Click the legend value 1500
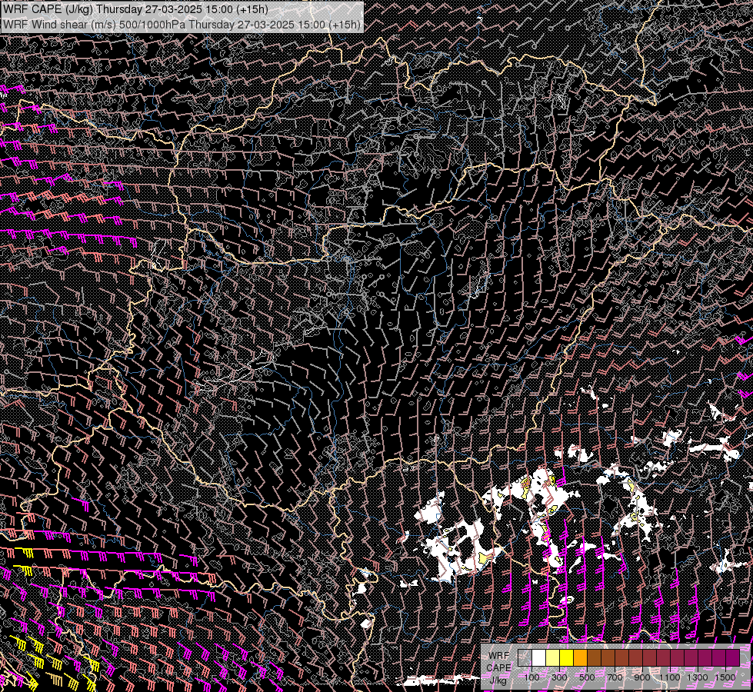Viewport: 753px width, 692px height. [725, 677]
